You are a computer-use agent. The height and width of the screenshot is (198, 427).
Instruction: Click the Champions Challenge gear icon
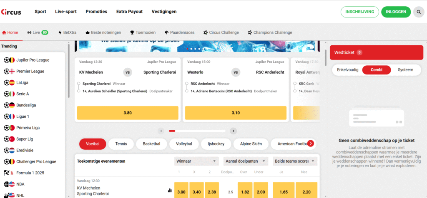point(250,32)
